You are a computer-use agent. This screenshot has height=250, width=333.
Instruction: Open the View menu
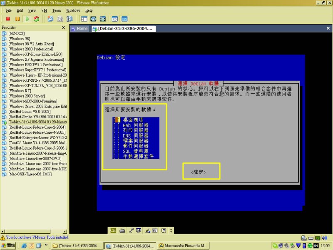[x=32, y=10]
